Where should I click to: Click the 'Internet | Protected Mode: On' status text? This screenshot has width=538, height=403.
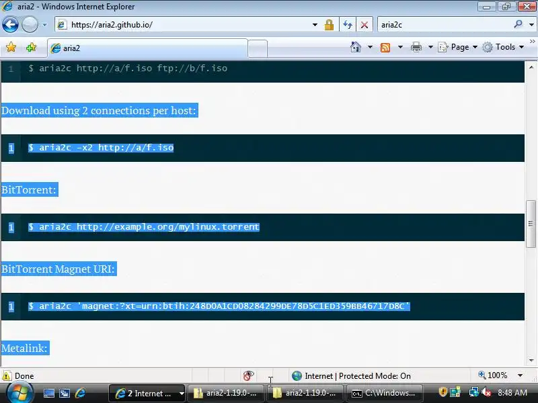pyautogui.click(x=358, y=376)
